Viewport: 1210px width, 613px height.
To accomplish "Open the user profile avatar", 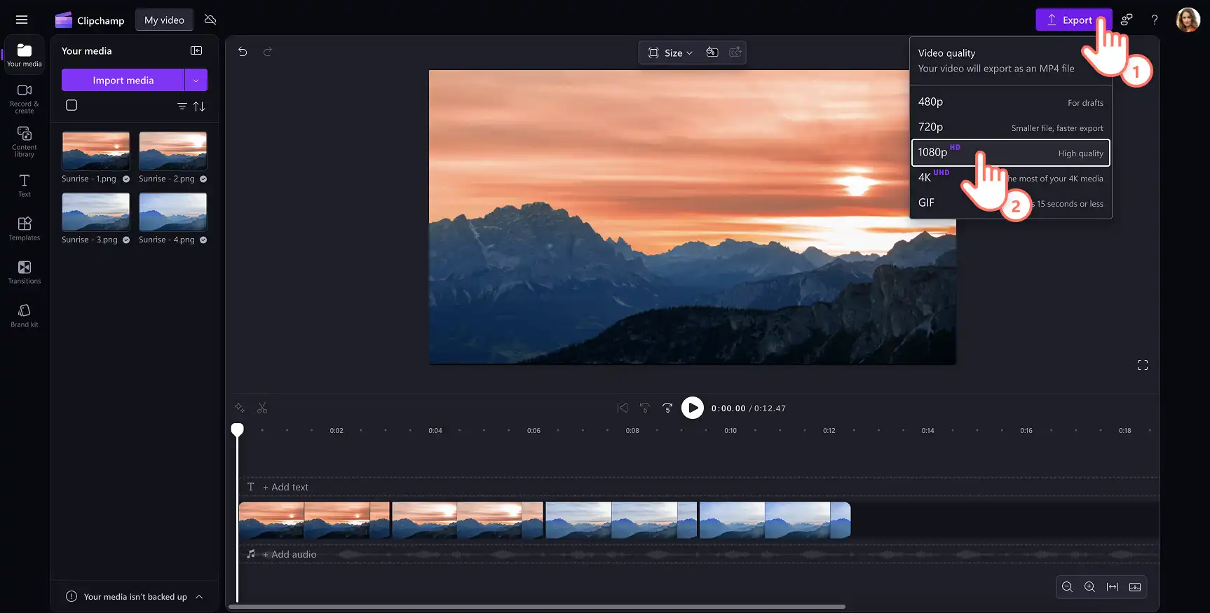I will 1188,20.
